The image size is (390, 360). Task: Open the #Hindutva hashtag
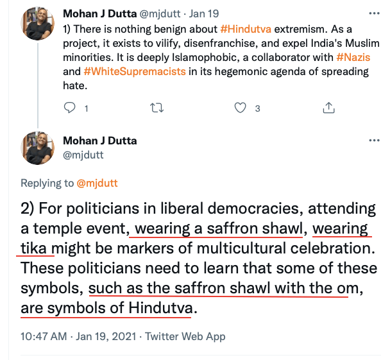pos(244,30)
